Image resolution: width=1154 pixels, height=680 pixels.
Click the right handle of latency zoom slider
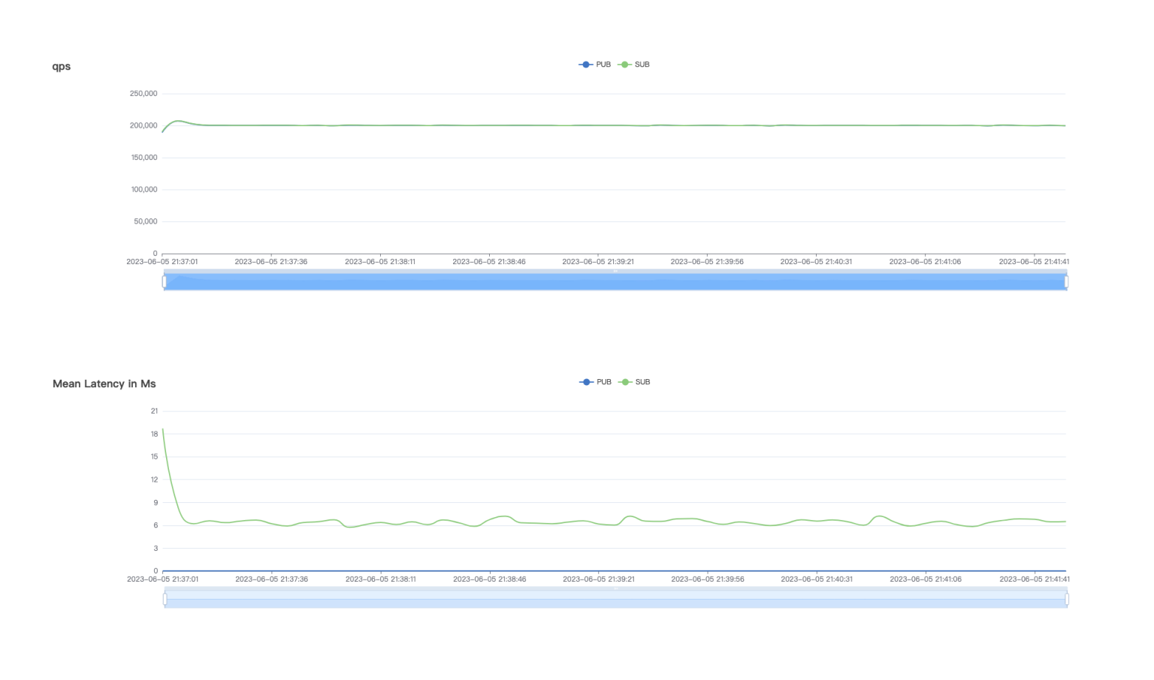1065,597
